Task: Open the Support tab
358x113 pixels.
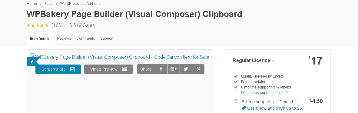Action: click(107, 38)
